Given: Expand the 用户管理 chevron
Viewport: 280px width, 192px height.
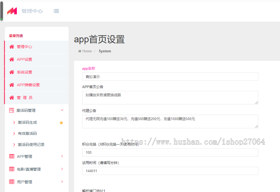Looking at the screenshot, I should point(62,182).
